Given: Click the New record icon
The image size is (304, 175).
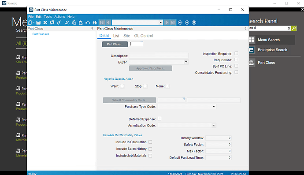Looking at the screenshot, I should (30, 22).
